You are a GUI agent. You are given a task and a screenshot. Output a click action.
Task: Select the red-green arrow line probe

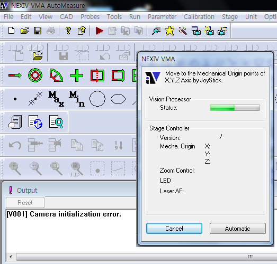[15, 76]
